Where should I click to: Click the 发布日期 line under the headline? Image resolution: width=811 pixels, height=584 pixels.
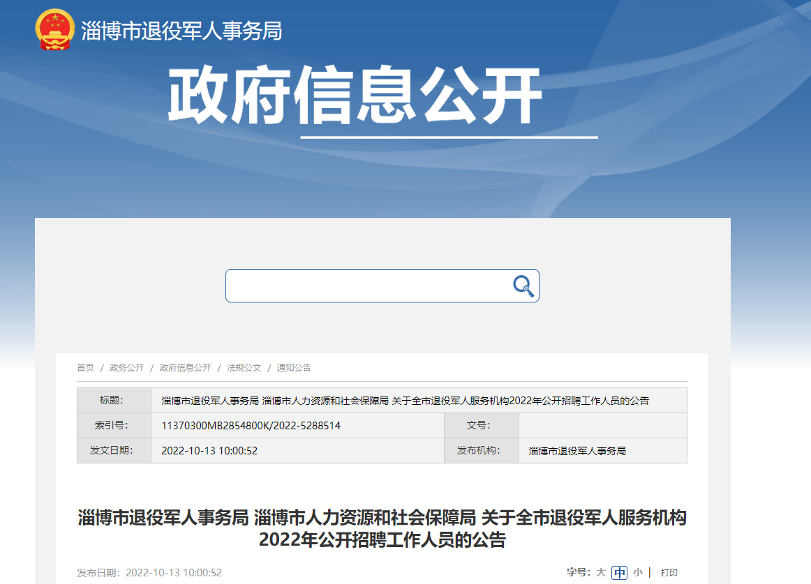click(x=149, y=573)
